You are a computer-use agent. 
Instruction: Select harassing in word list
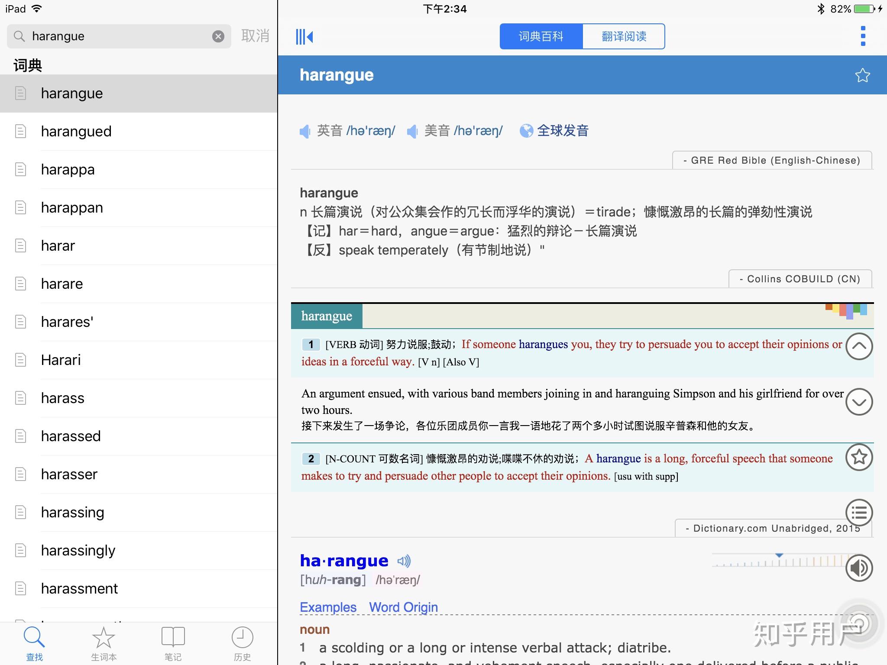click(139, 513)
